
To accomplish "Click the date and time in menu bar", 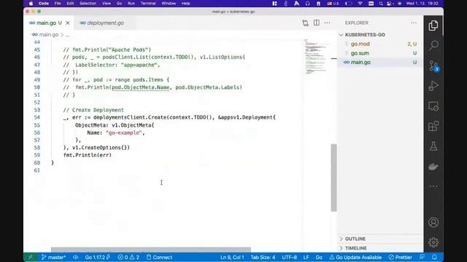I will (422, 4).
